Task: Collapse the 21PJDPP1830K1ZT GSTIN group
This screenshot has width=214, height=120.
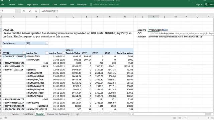Action: tap(4, 99)
